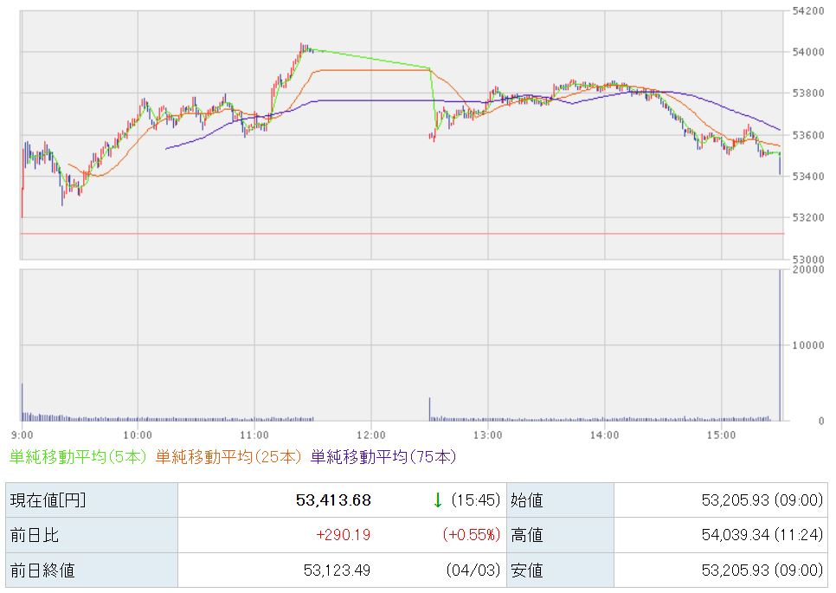This screenshot has width=836, height=593.
Task: Click the 54000 price axis label
Action: click(807, 52)
